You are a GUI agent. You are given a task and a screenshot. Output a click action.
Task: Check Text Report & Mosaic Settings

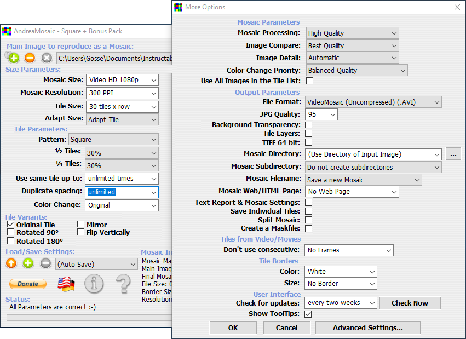pyautogui.click(x=308, y=203)
